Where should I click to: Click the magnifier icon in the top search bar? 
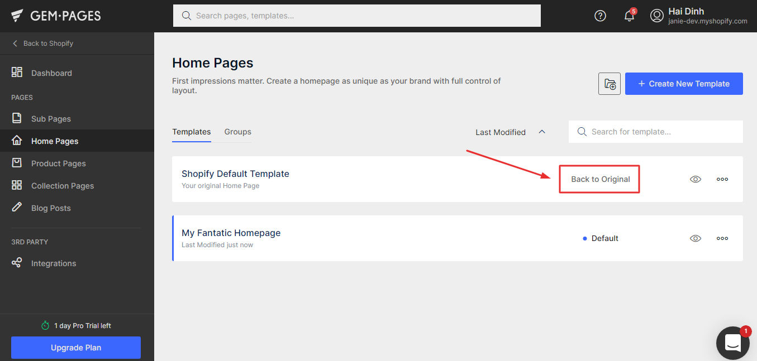(x=187, y=16)
